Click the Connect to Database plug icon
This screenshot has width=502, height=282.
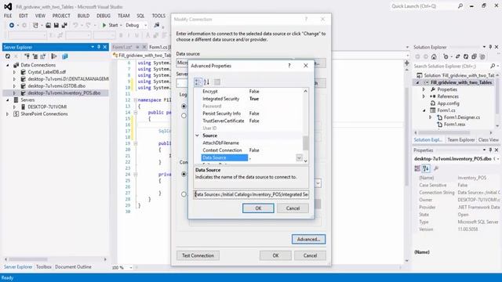pos(27,56)
